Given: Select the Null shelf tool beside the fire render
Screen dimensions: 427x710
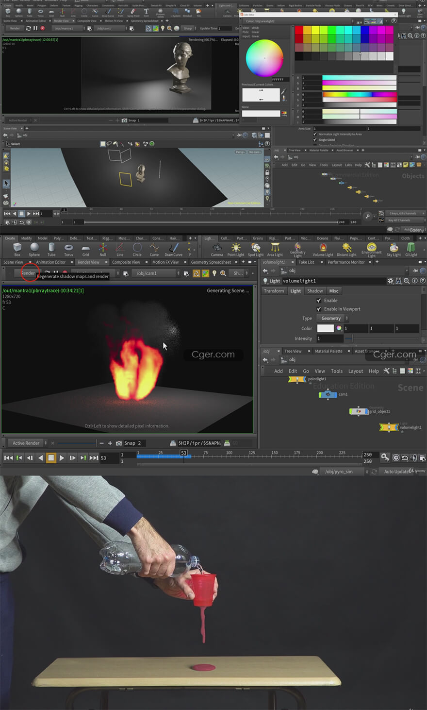Looking at the screenshot, I should [x=103, y=249].
